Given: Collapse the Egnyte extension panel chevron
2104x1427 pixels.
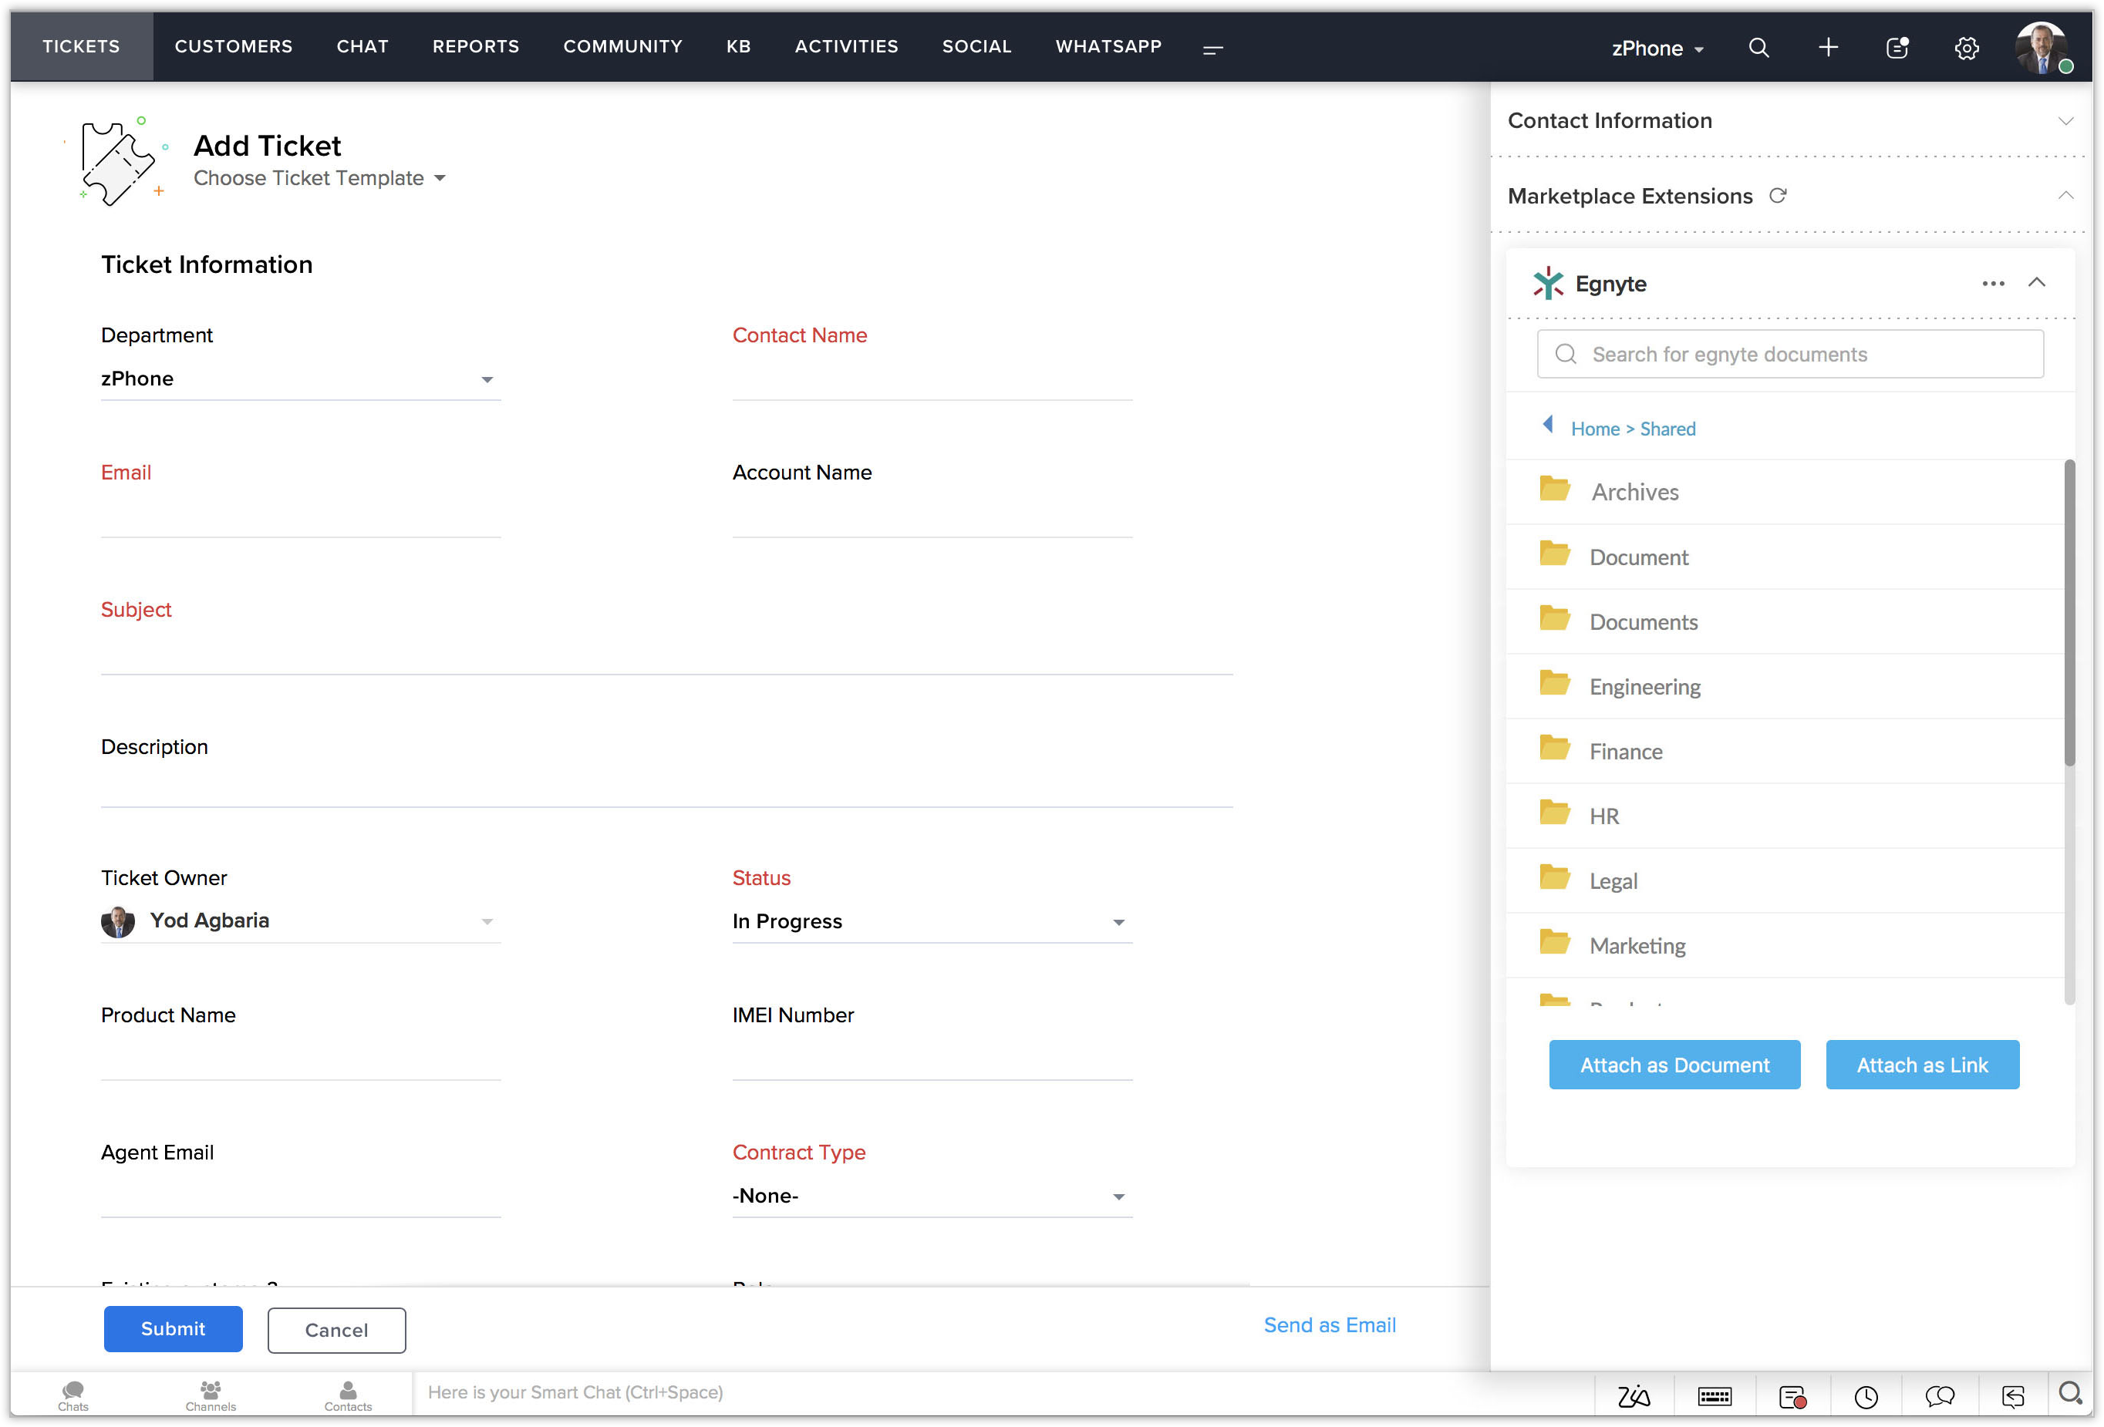Looking at the screenshot, I should pyautogui.click(x=2037, y=282).
